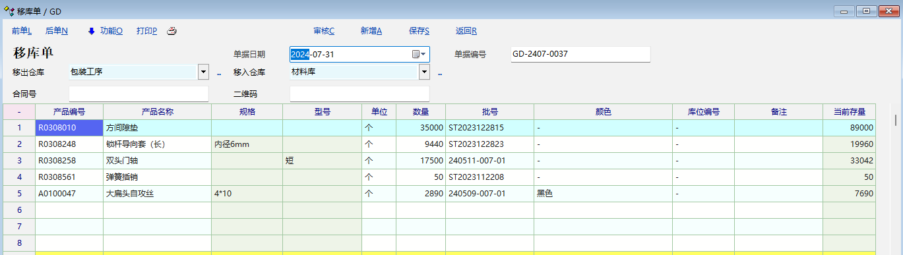Image resolution: width=903 pixels, height=255 pixels.
Task: Go to previous document with 前单L
Action: pos(22,31)
